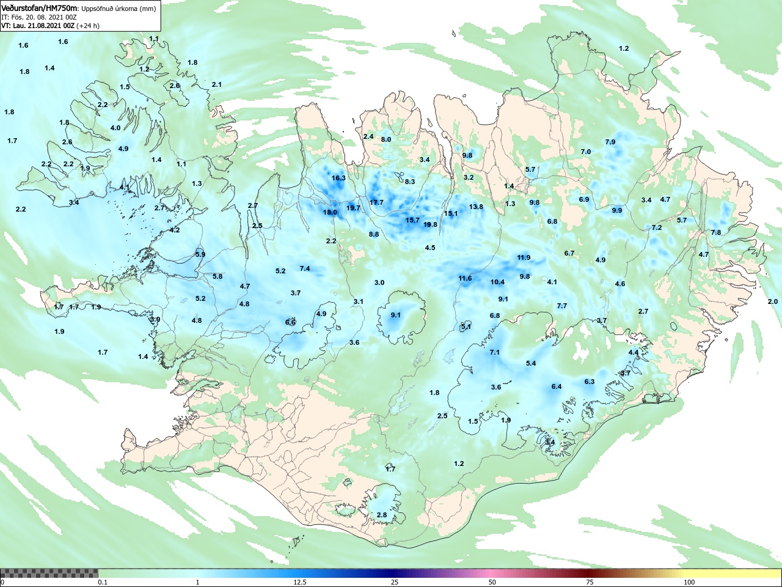This screenshot has height=587, width=782.
Task: Click the 4.5 value label
Action: [430, 248]
